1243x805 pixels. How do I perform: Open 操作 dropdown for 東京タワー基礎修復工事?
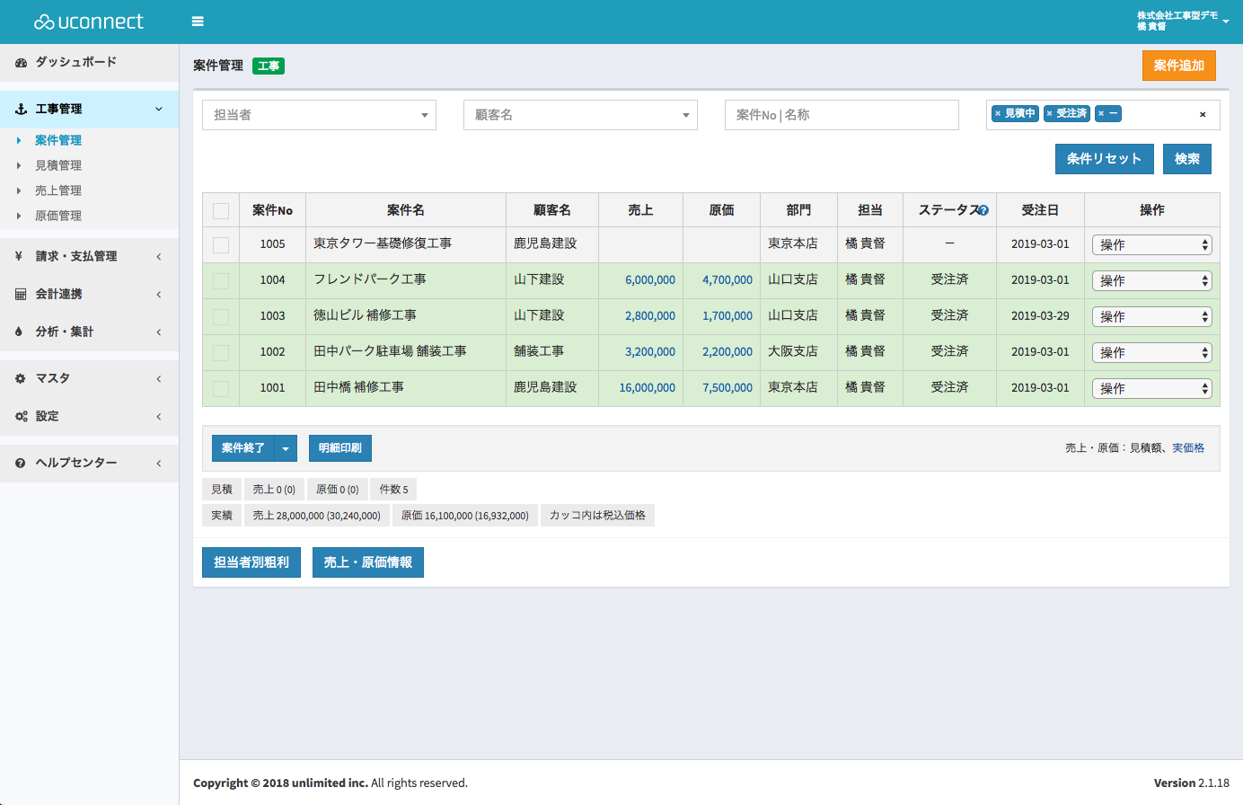tap(1151, 244)
